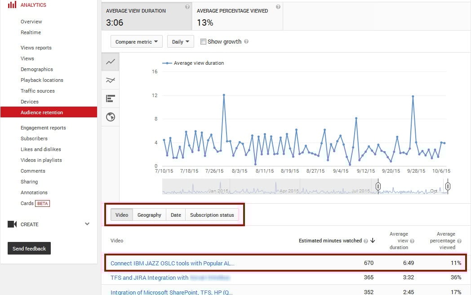Expand the Create section chevron
The height and width of the screenshot is (295, 471).
87,224
